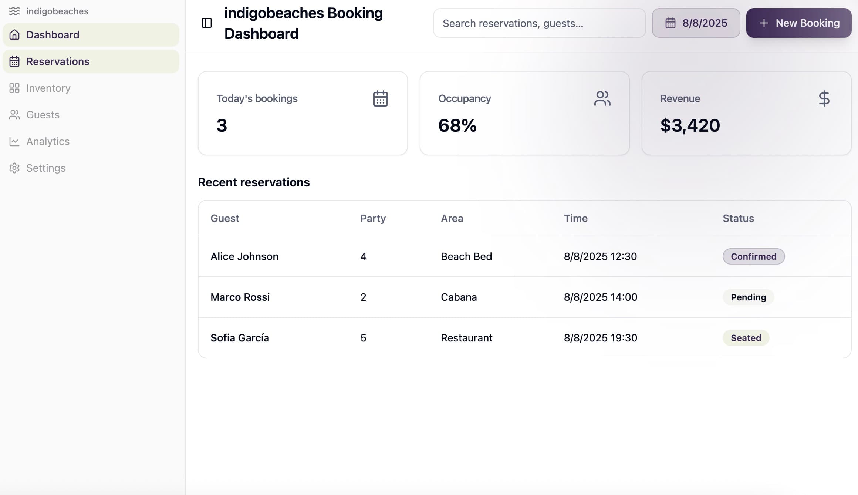
Task: Click the 8/8/2025 14:00 time cell
Action: 601,297
